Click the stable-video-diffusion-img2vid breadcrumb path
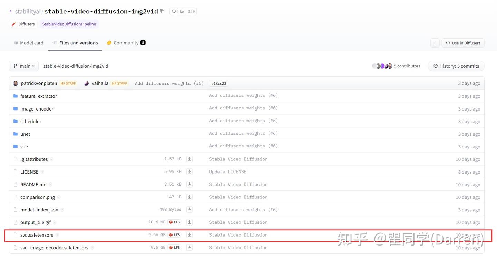This screenshot has height=261, width=497. [76, 66]
